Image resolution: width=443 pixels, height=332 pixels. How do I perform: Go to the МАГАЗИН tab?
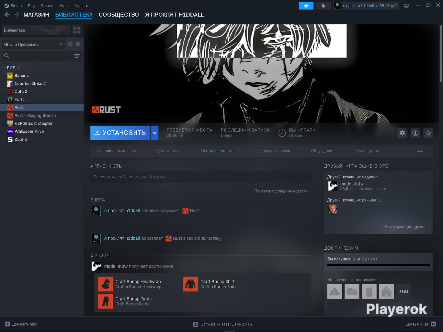[x=36, y=15]
